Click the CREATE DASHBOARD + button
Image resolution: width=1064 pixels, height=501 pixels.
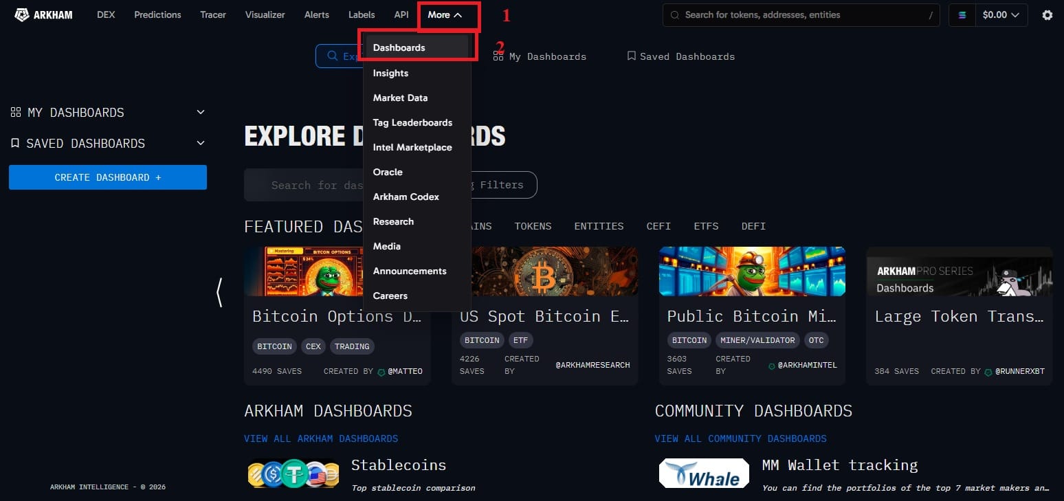coord(108,177)
